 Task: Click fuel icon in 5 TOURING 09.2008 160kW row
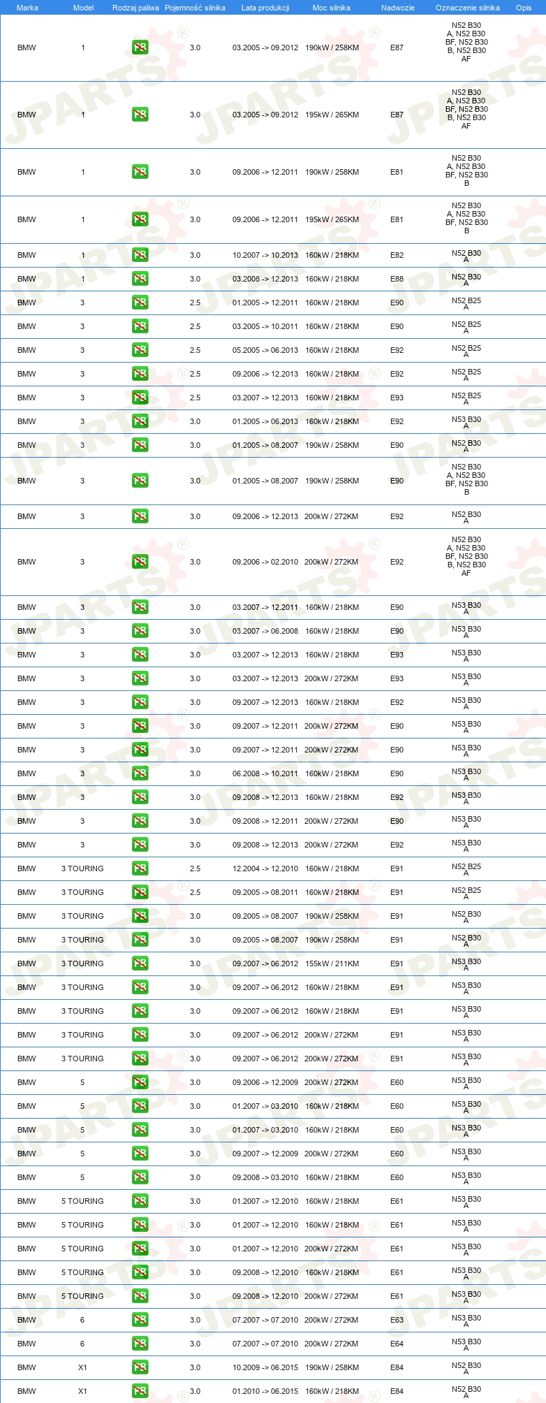(x=140, y=1272)
